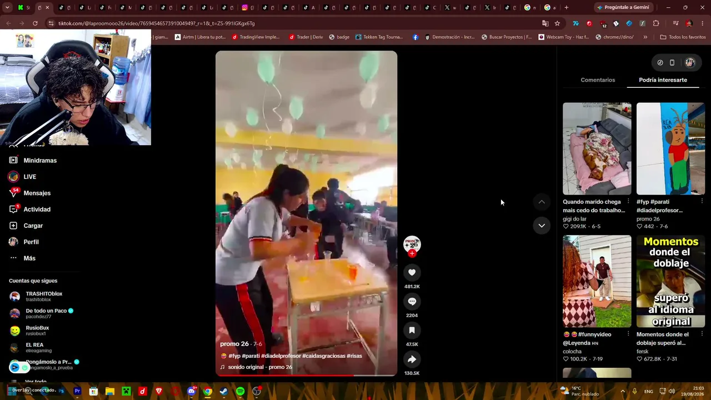Open the De todo un Paco account
711x400 pixels.
[42, 313]
